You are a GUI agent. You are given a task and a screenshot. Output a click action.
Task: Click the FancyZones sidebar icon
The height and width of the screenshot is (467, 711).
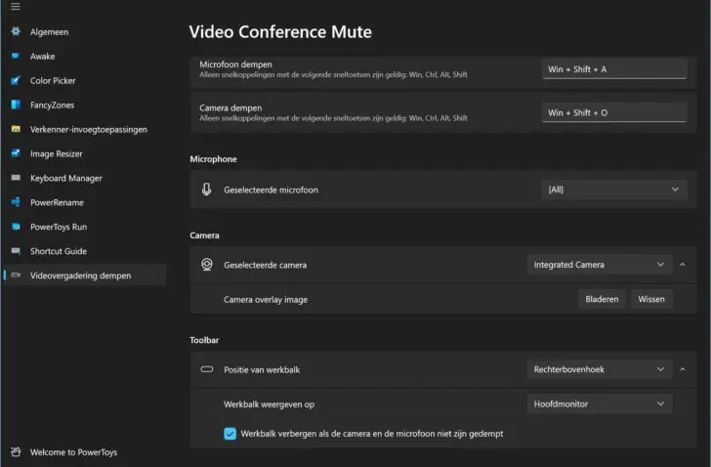[x=16, y=105]
